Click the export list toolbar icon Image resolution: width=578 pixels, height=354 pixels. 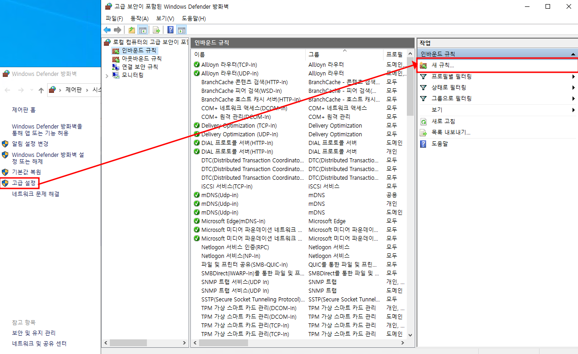click(157, 30)
